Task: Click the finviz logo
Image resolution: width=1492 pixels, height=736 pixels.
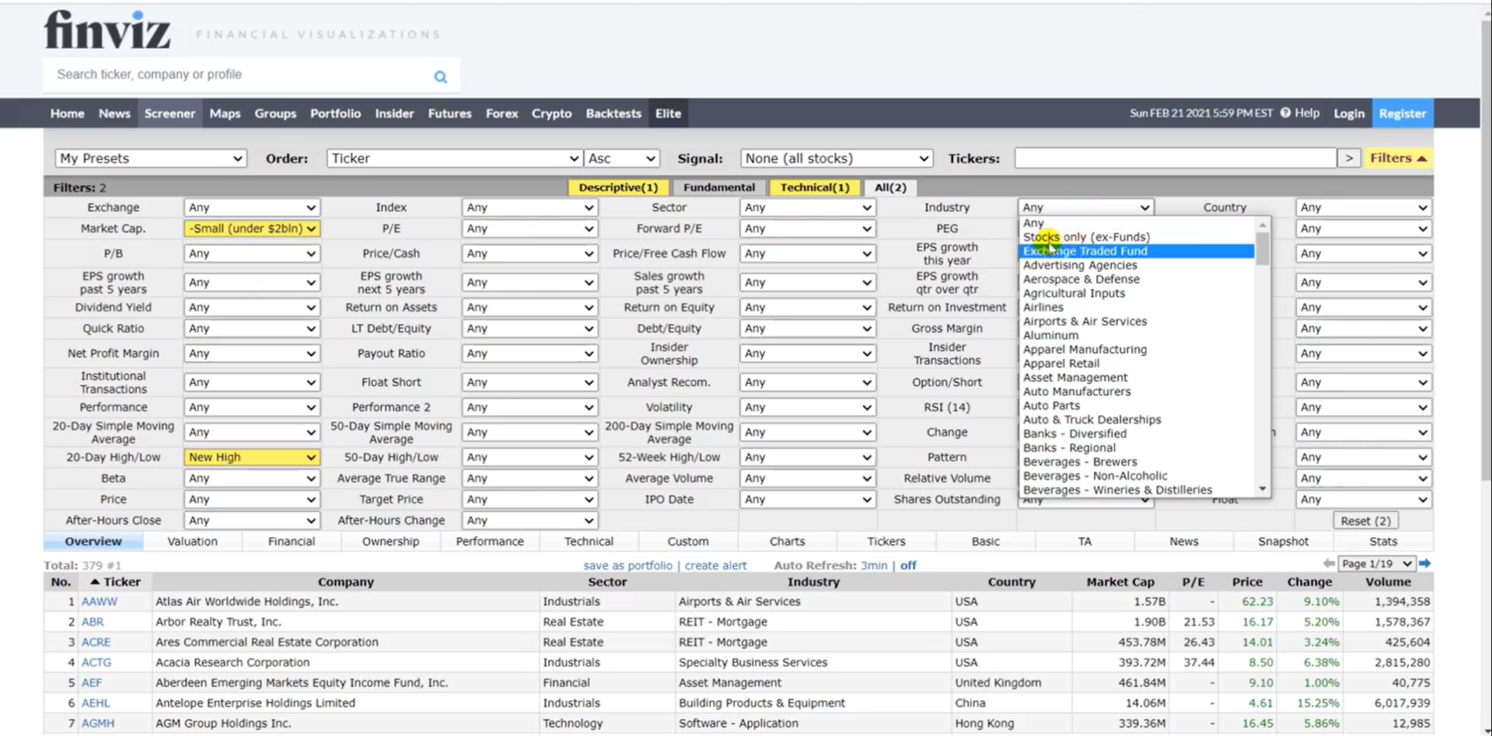Action: pyautogui.click(x=107, y=30)
